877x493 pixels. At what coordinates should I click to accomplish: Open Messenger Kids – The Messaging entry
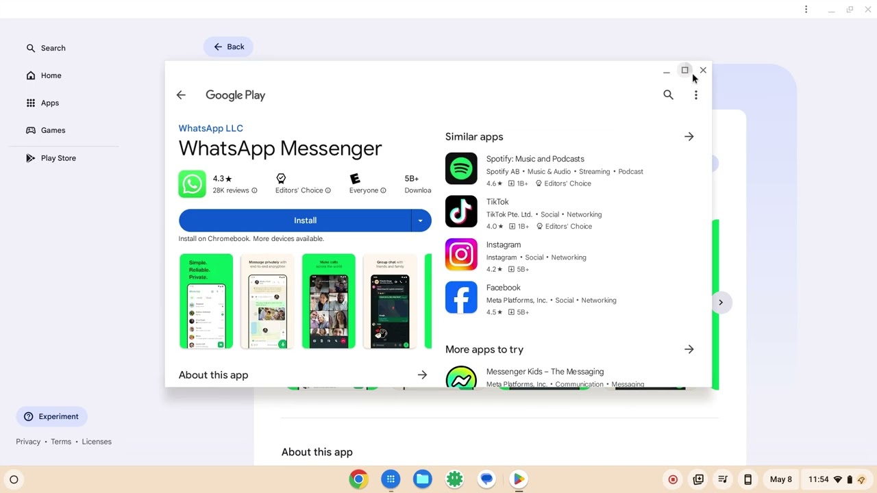coord(545,372)
